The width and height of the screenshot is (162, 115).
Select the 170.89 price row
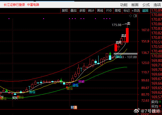(156, 10)
